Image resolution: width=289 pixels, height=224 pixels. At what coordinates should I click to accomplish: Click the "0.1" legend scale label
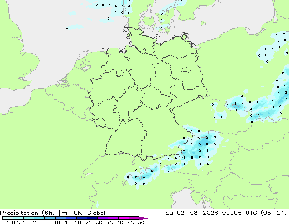pyautogui.click(x=5, y=222)
